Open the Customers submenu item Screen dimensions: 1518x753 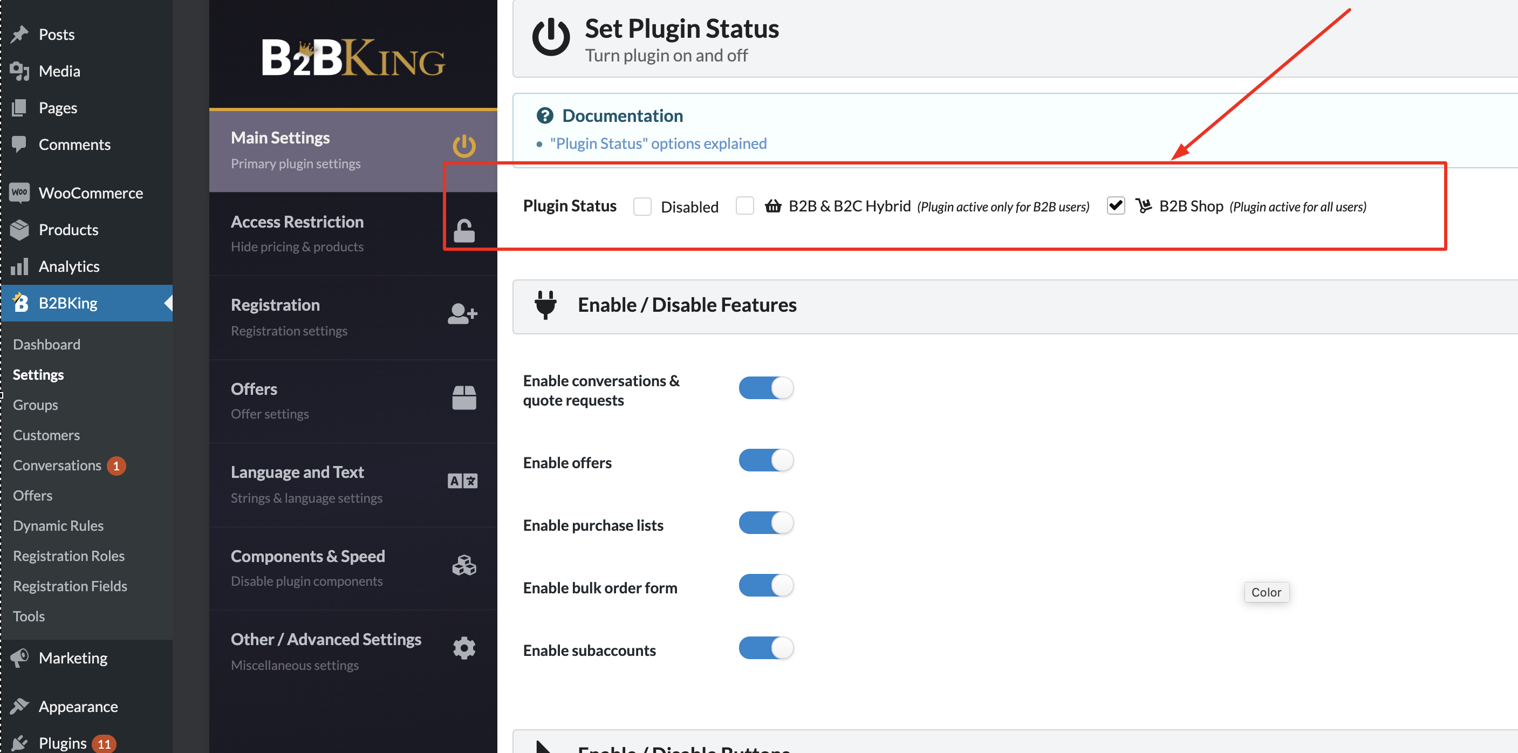tap(46, 435)
